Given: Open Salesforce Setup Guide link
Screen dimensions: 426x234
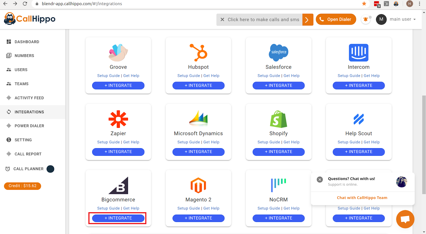Looking at the screenshot, I should pos(269,76).
